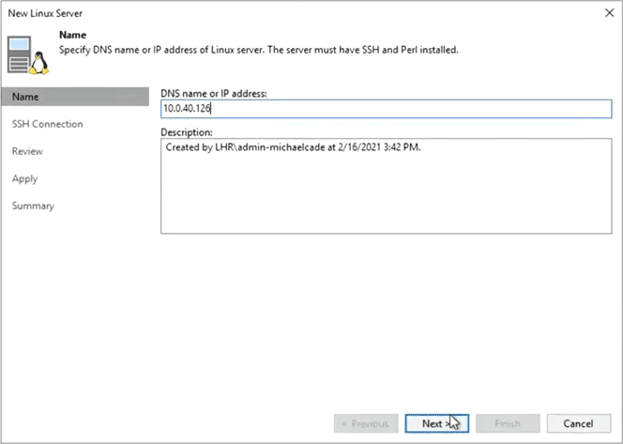Image resolution: width=623 pixels, height=444 pixels.
Task: Click the disabled Previous button
Action: click(365, 423)
